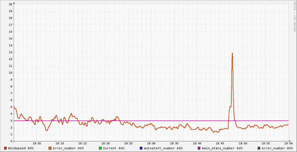Select the main_state_number AVG legend label

tap(222, 148)
